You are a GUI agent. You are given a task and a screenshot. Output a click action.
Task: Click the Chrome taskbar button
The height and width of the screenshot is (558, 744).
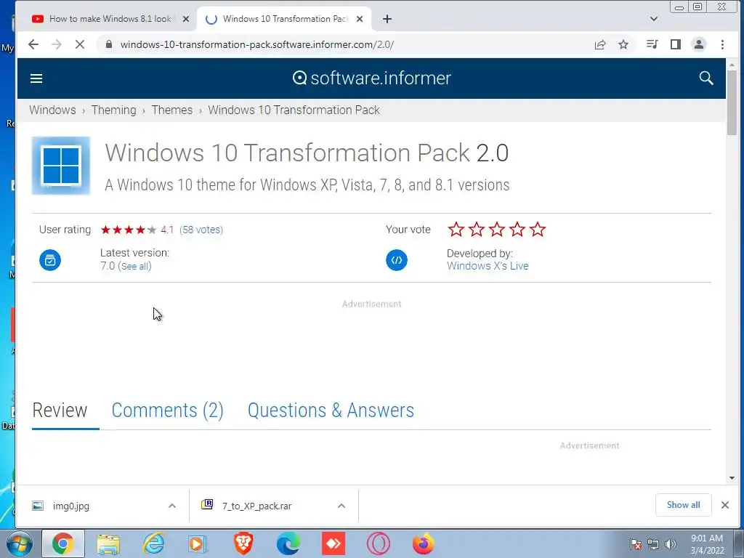tap(63, 543)
